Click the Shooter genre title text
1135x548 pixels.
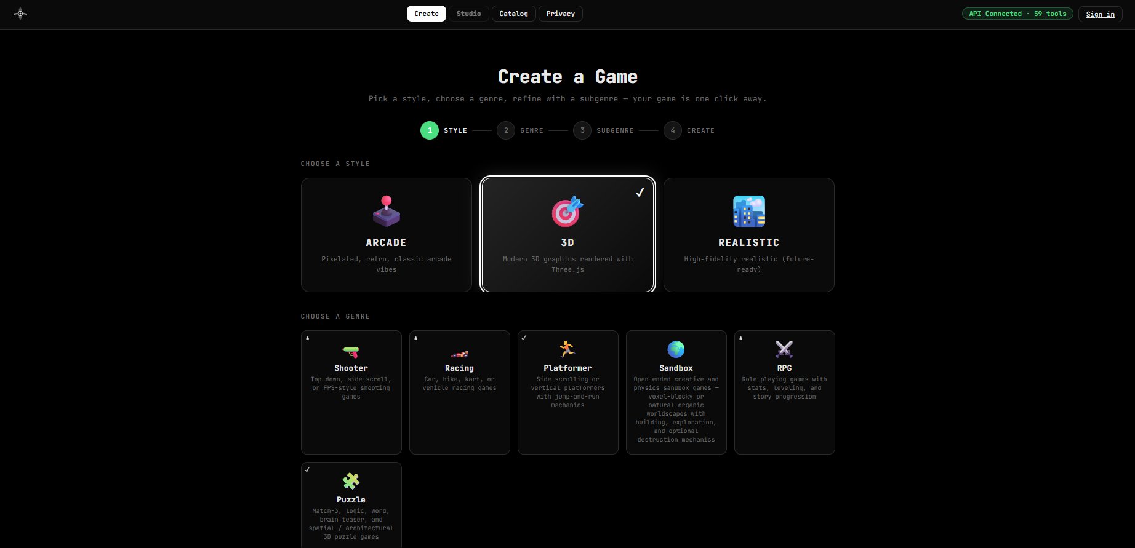[351, 368]
